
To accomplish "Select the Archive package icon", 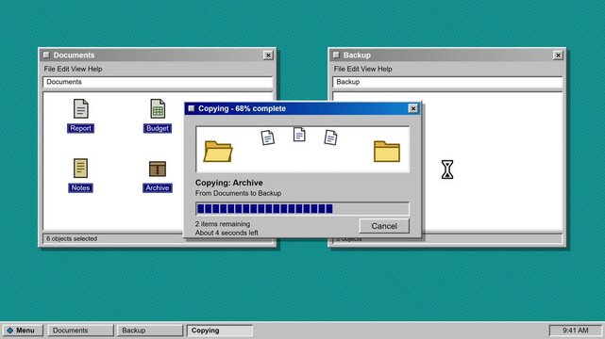I will [x=158, y=169].
